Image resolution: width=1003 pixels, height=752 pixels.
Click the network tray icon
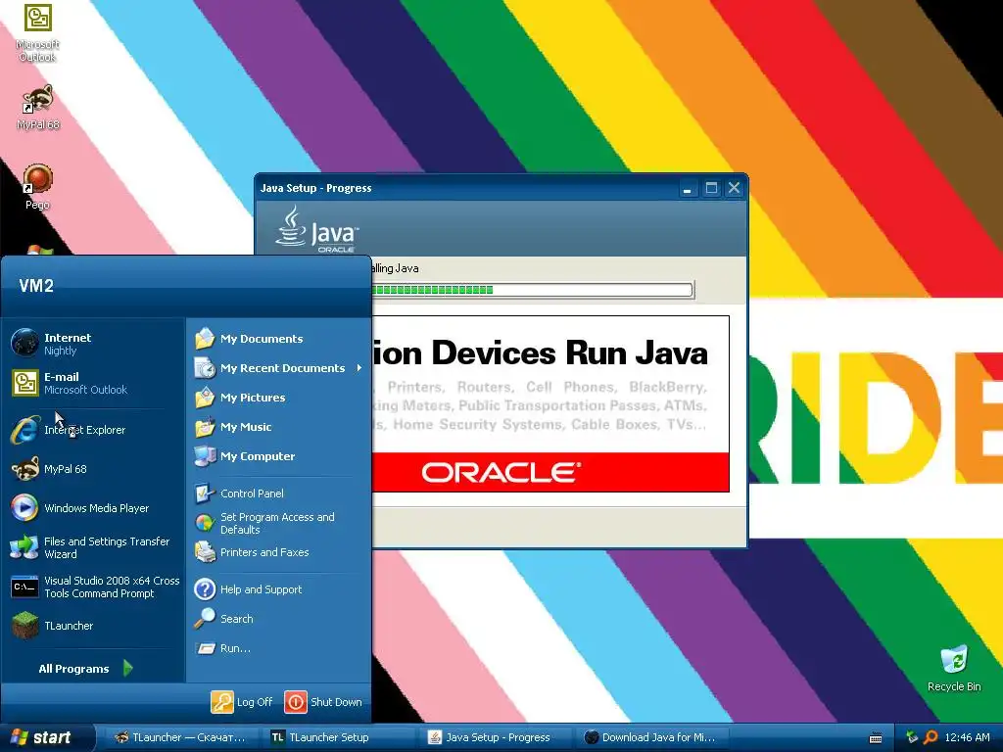[x=912, y=737]
